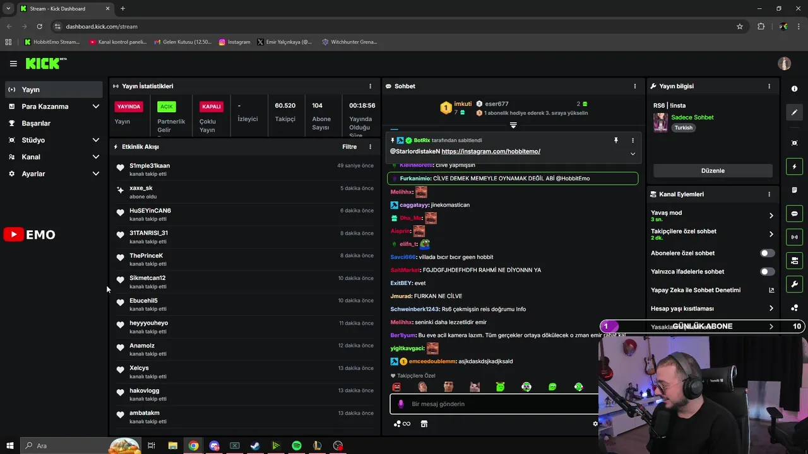The width and height of the screenshot is (808, 454).
Task: Expand the pinned message chevron
Action: tap(633, 154)
